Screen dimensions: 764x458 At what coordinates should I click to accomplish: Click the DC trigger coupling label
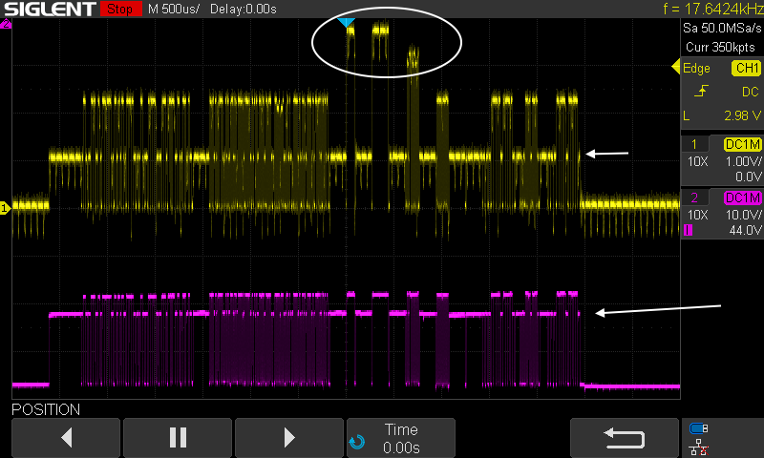[751, 92]
